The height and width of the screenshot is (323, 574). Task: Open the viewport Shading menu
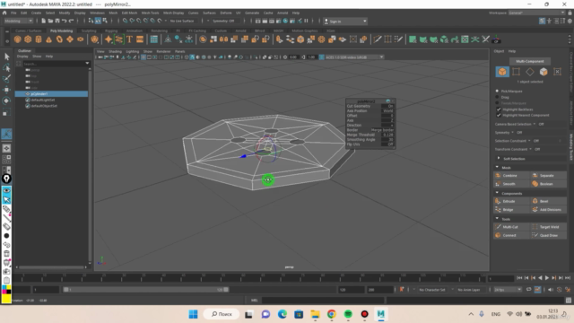tap(115, 51)
